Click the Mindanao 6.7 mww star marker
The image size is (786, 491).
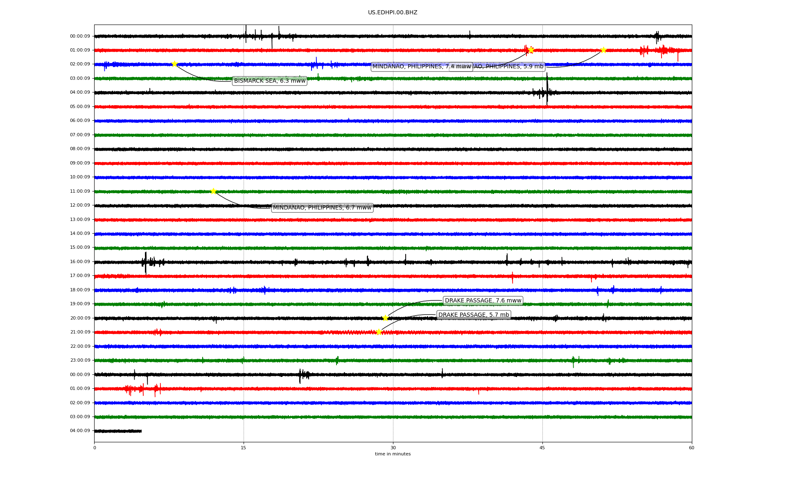[x=213, y=191]
